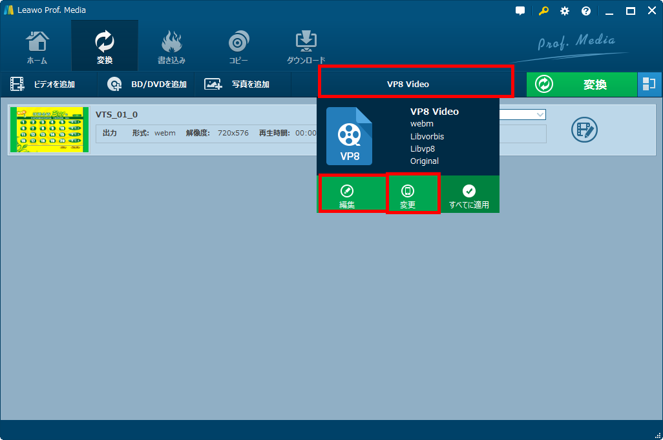
Task: Select the VTS_01_0 video thumbnail
Action: 50,130
